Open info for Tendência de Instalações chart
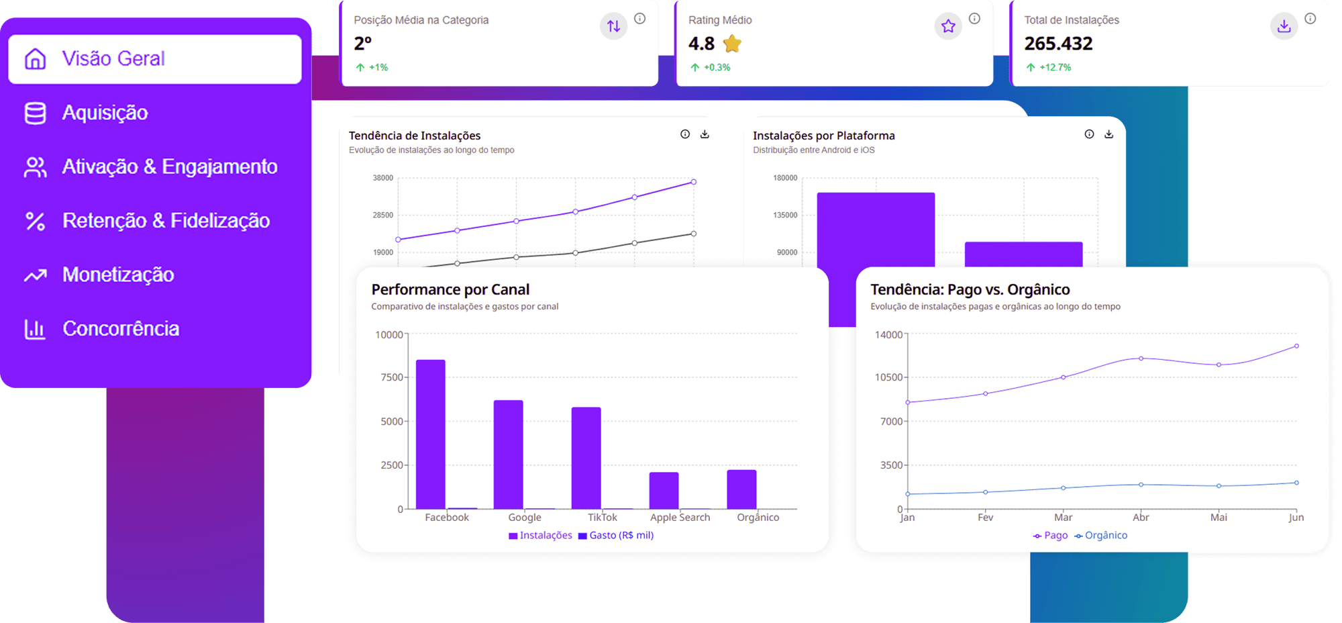 coord(684,134)
